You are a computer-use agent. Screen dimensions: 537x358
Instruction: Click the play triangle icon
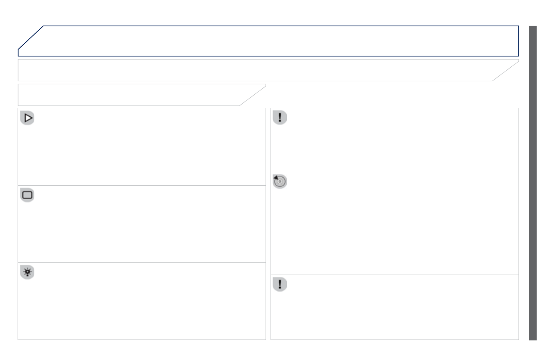click(28, 118)
